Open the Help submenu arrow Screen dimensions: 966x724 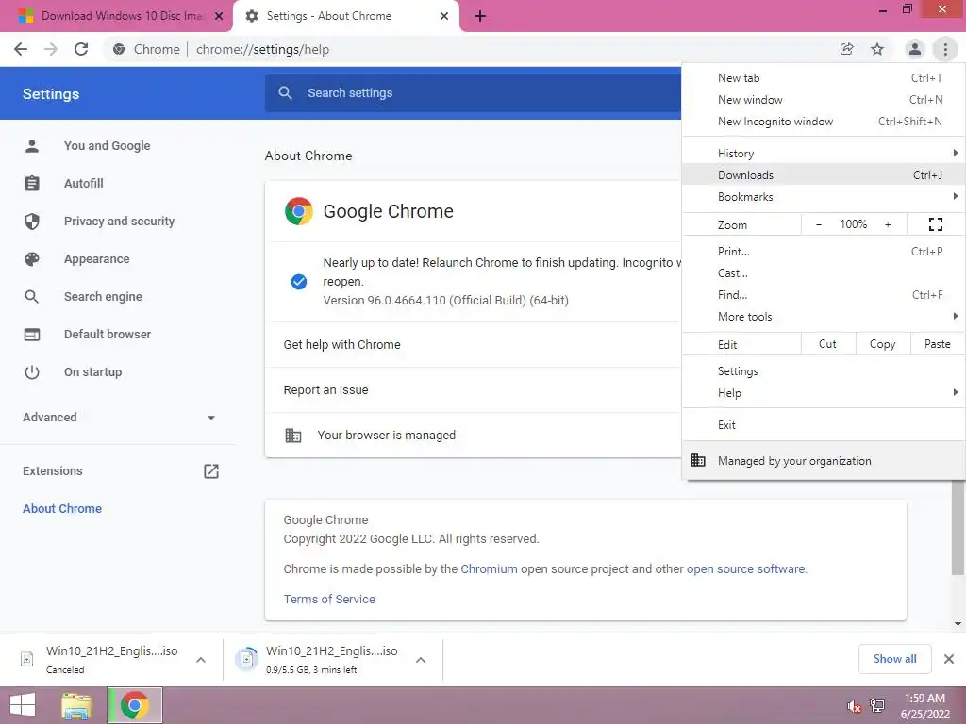point(955,392)
